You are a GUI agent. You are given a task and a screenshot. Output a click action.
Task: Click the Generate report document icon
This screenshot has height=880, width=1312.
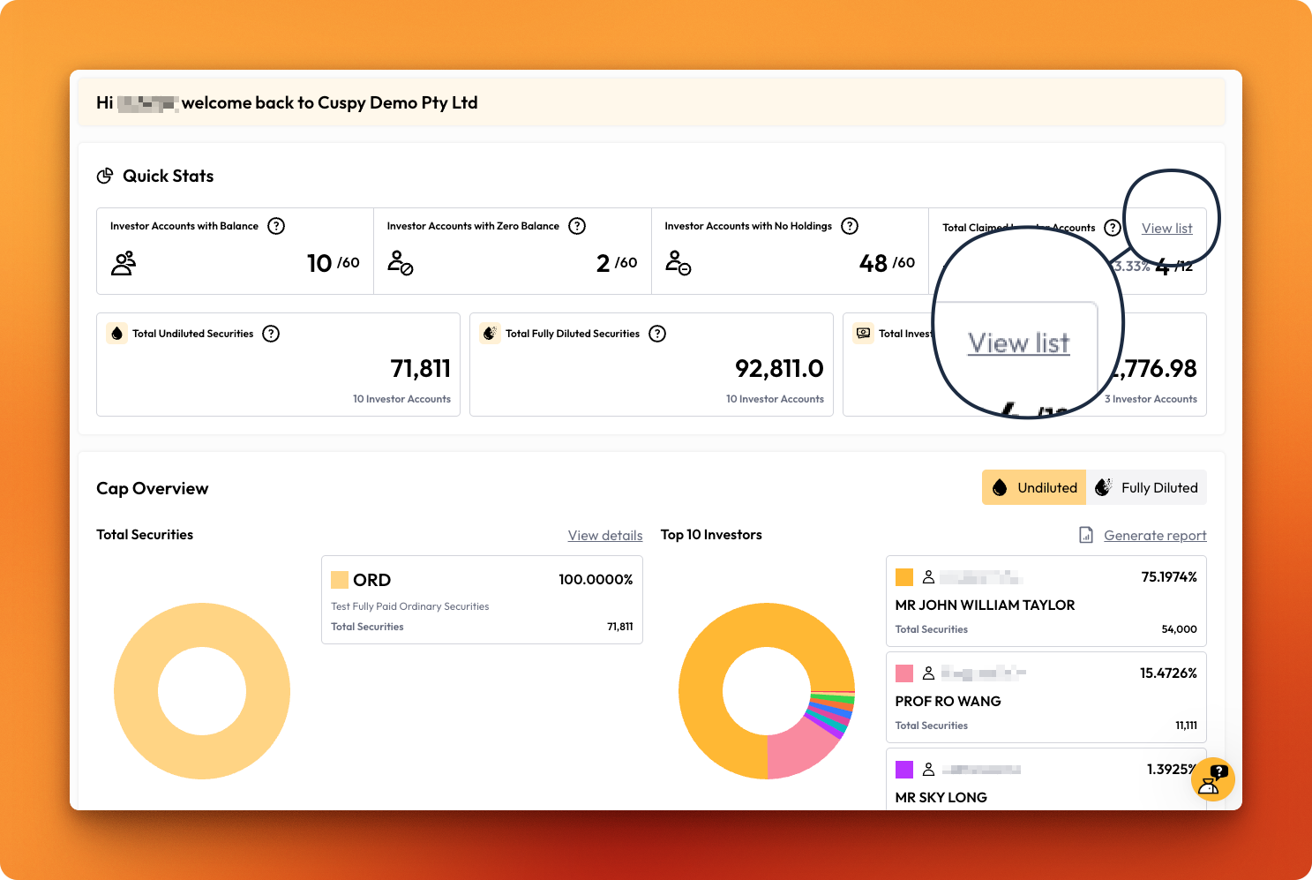click(x=1086, y=535)
